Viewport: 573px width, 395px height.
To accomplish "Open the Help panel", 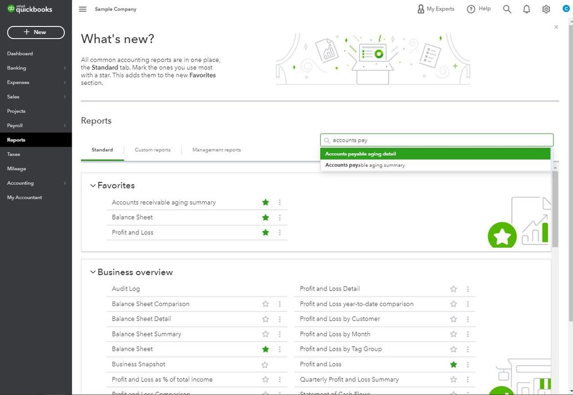I will coord(479,9).
